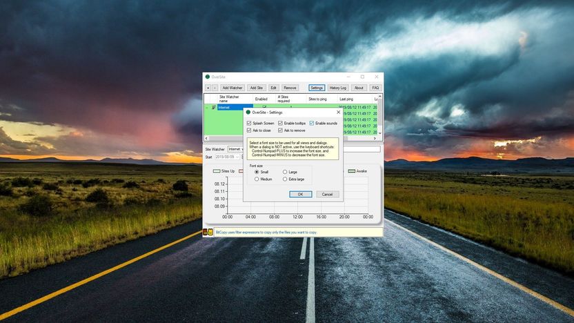Viewport: 574px width, 323px height.
Task: Click the Internet watcher row icon
Action: (214, 108)
